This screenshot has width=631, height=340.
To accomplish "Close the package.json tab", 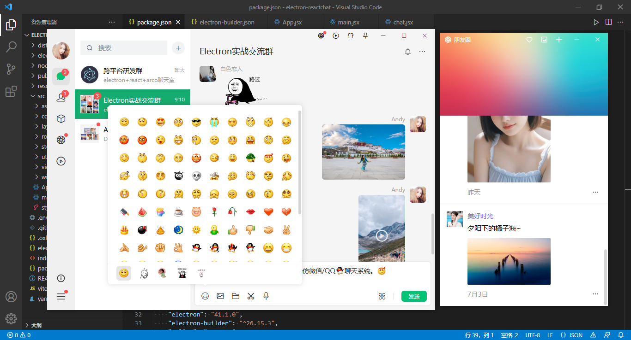I will pos(178,22).
